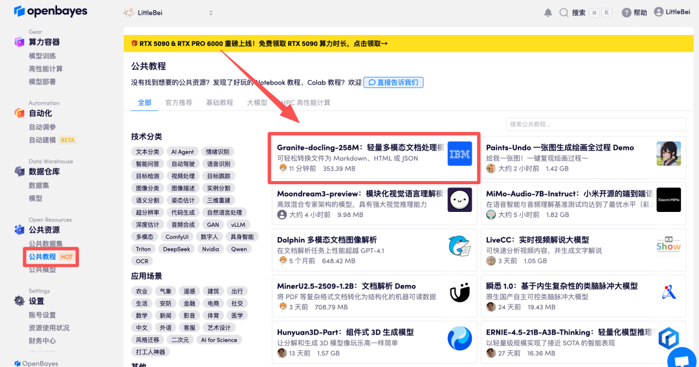Screen dimensions: 699x367
Task: Filter by the AI for Science tag
Action: coord(219,340)
